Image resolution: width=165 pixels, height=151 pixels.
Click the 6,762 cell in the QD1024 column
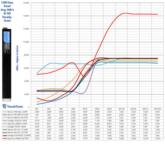(x=158, y=115)
